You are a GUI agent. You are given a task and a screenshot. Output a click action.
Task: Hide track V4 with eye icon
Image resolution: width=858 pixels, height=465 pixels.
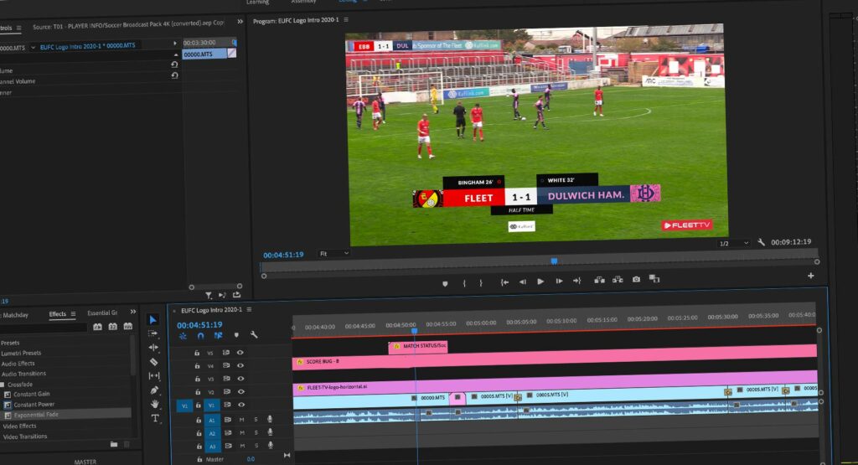(x=240, y=366)
